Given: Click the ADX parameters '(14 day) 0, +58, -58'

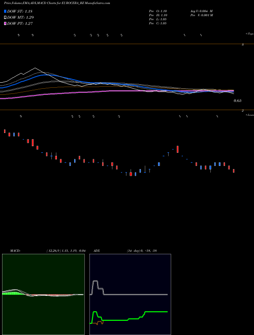Looking at the screenshot, I should [x=142, y=251].
